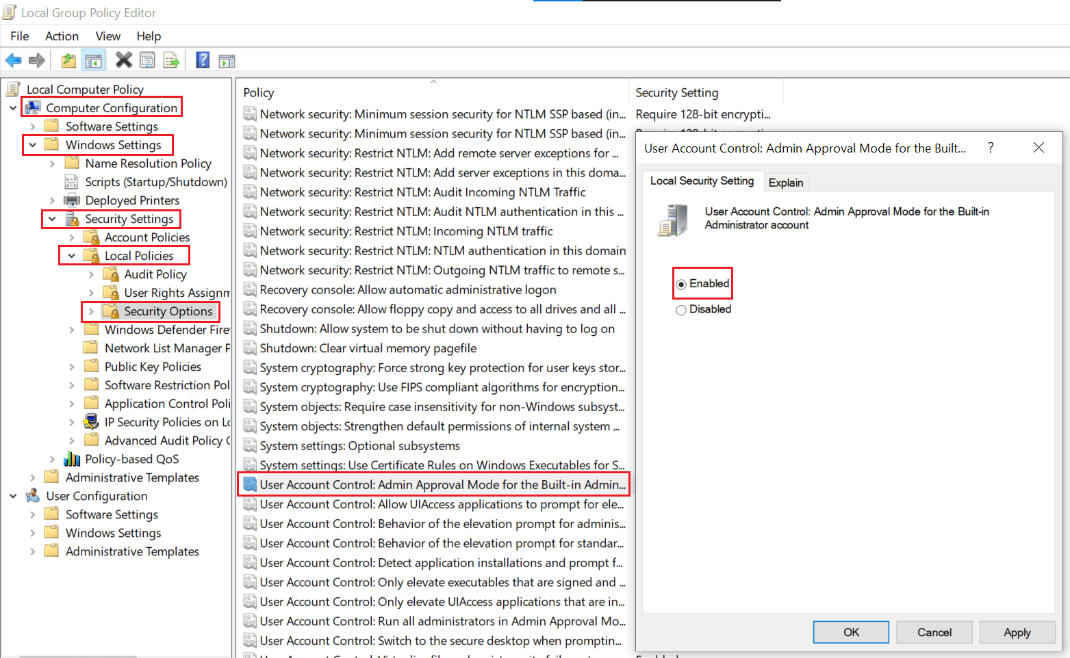Click the Computer Configuration node icon
The width and height of the screenshot is (1070, 658).
(33, 107)
